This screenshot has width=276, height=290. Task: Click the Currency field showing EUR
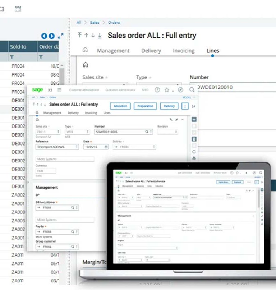pyautogui.click(x=46, y=171)
